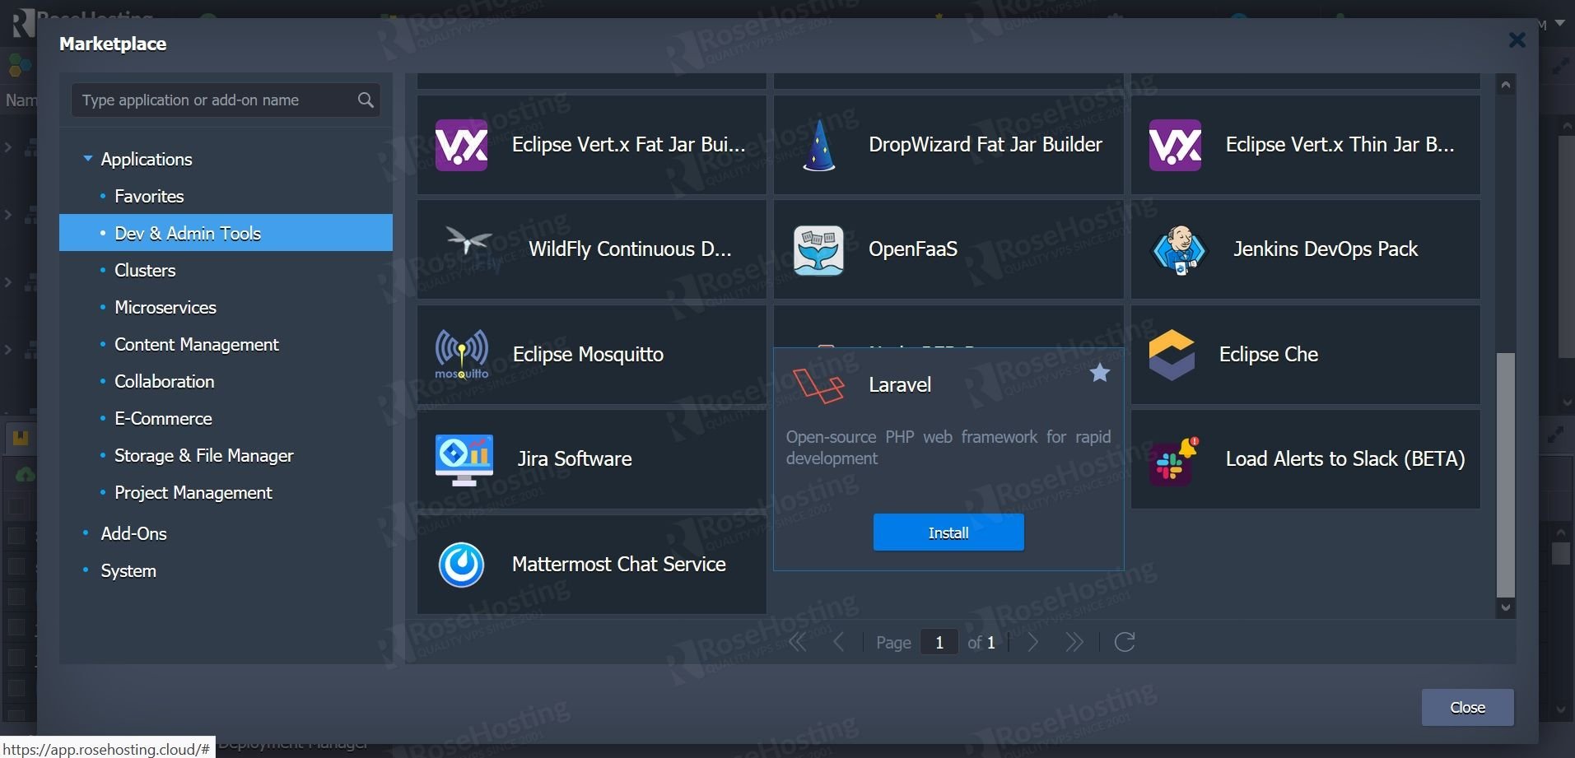The height and width of the screenshot is (758, 1575).
Task: Click the Jira Software icon
Action: coord(464,458)
